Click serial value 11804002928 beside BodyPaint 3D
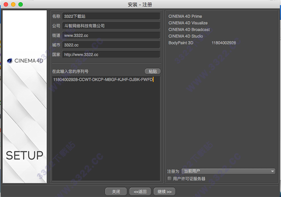The image size is (281, 197). coord(224,43)
